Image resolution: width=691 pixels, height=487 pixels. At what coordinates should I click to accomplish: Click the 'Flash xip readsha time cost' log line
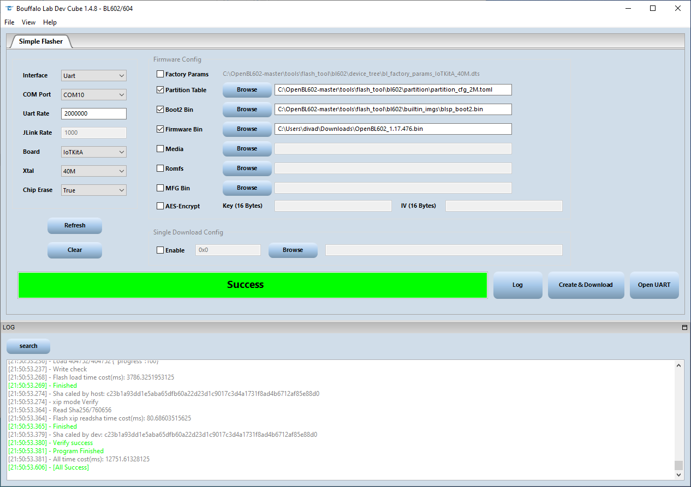[x=100, y=418]
